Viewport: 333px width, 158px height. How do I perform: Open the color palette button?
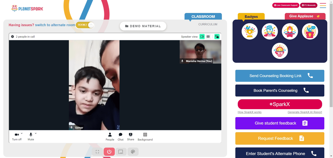coord(133,152)
